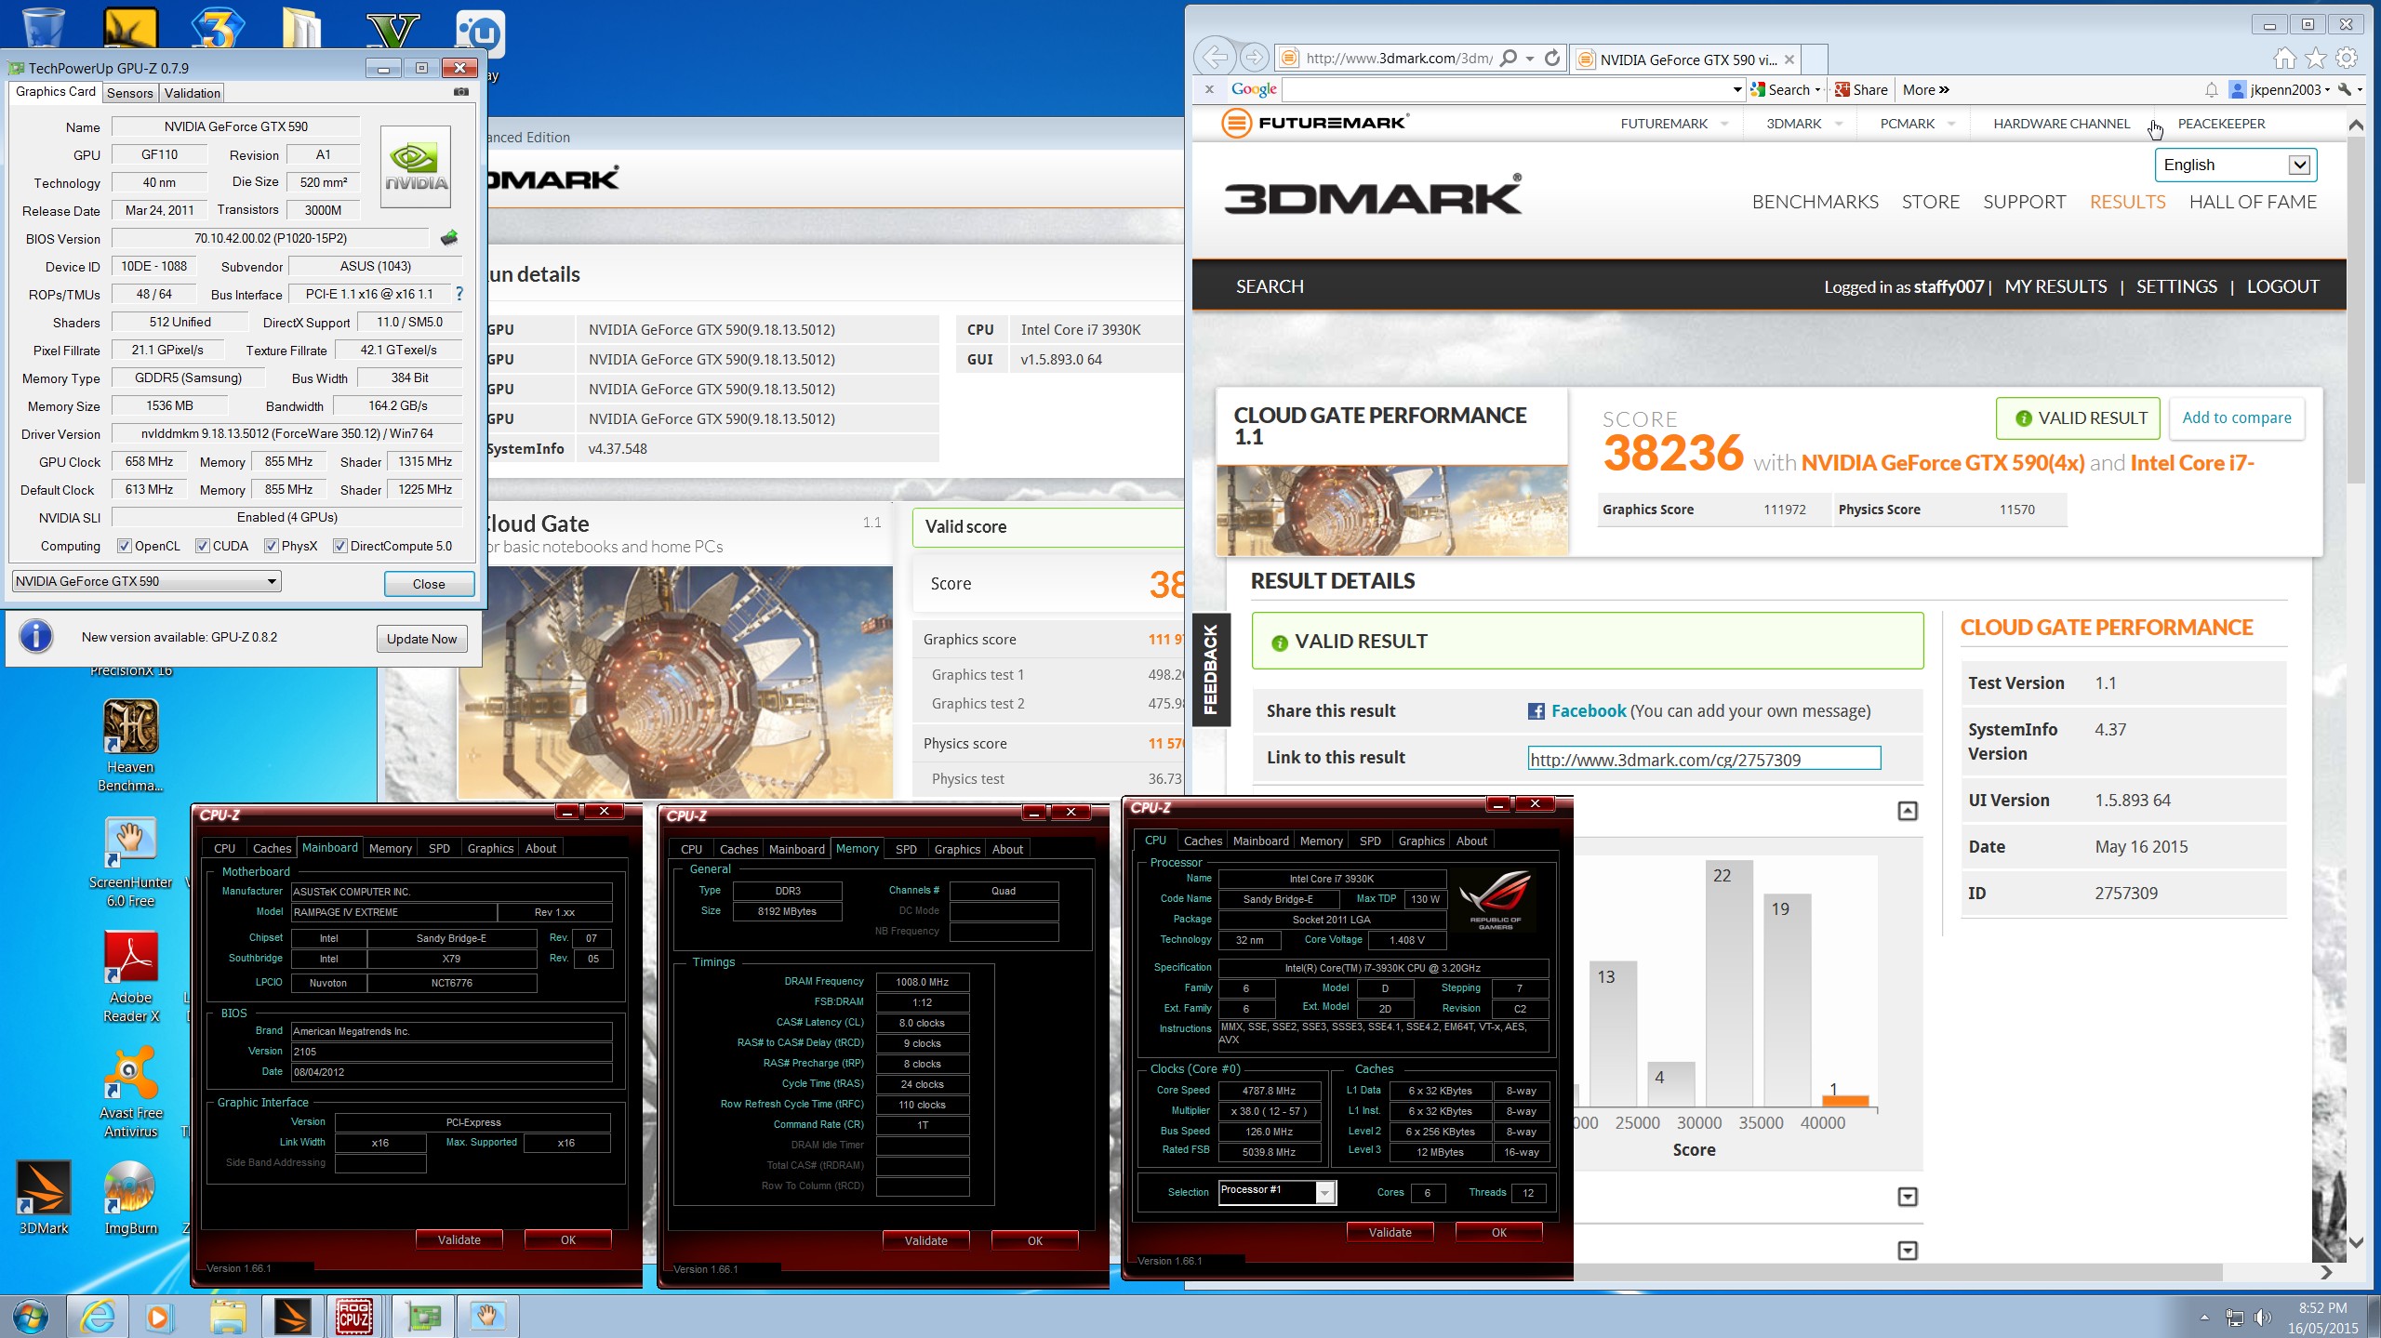2381x1338 pixels.
Task: Open Internet Explorer from taskbar
Action: coord(97,1317)
